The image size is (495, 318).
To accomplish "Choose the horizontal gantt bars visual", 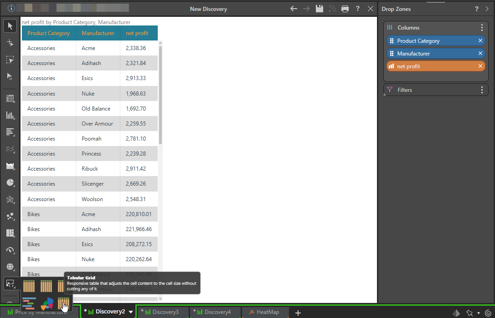I will tap(29, 303).
